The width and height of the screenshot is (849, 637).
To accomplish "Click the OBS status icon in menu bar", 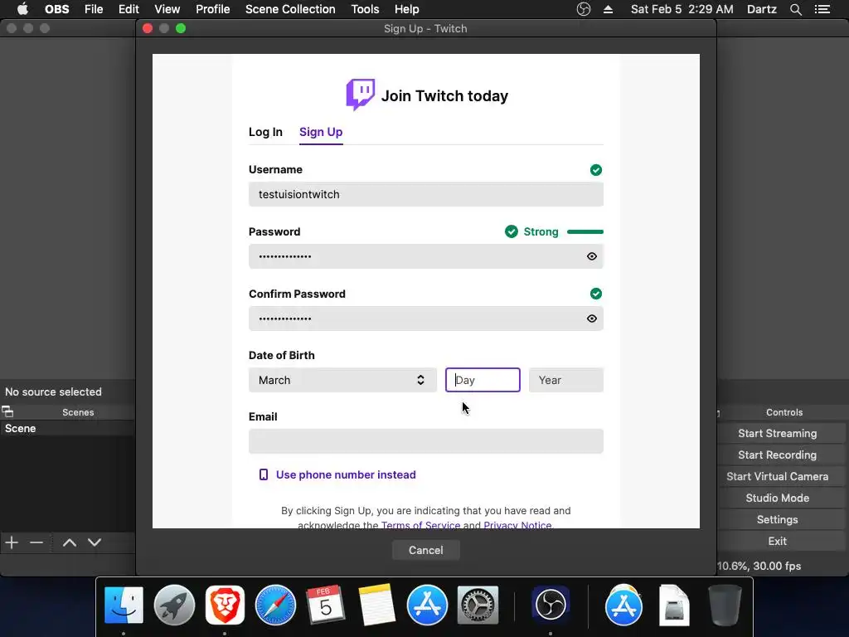I will coord(583,9).
